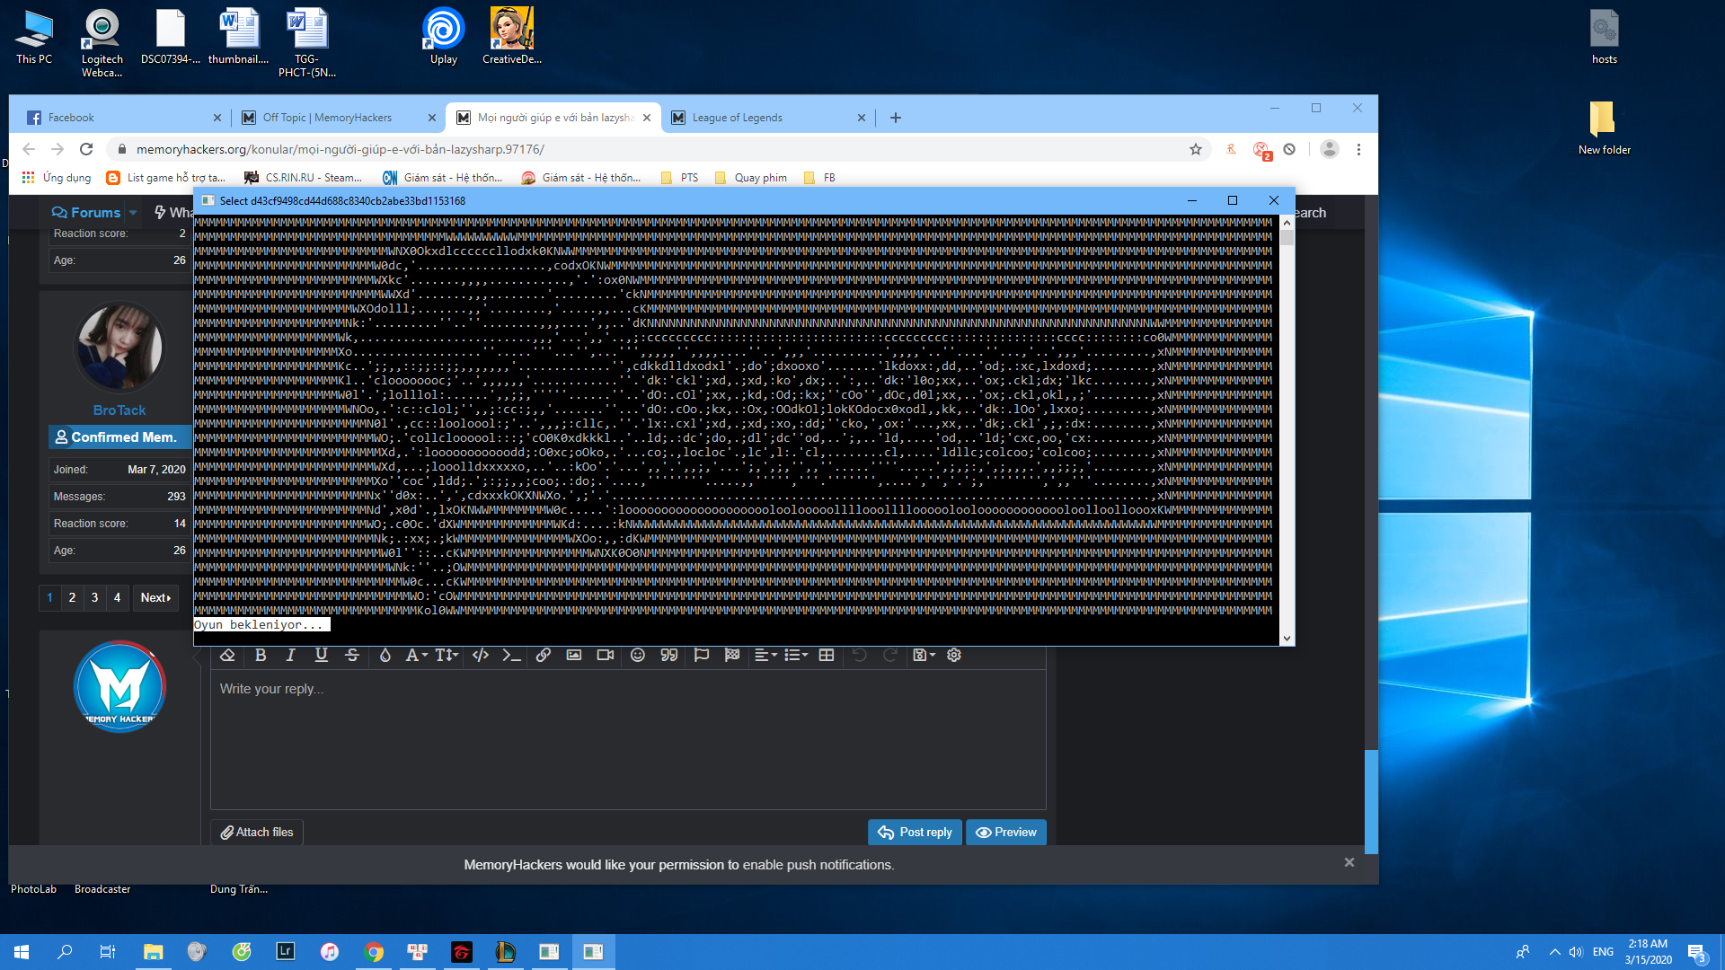The height and width of the screenshot is (970, 1725).
Task: Click the checkered flag icon in editor
Action: [x=732, y=656]
